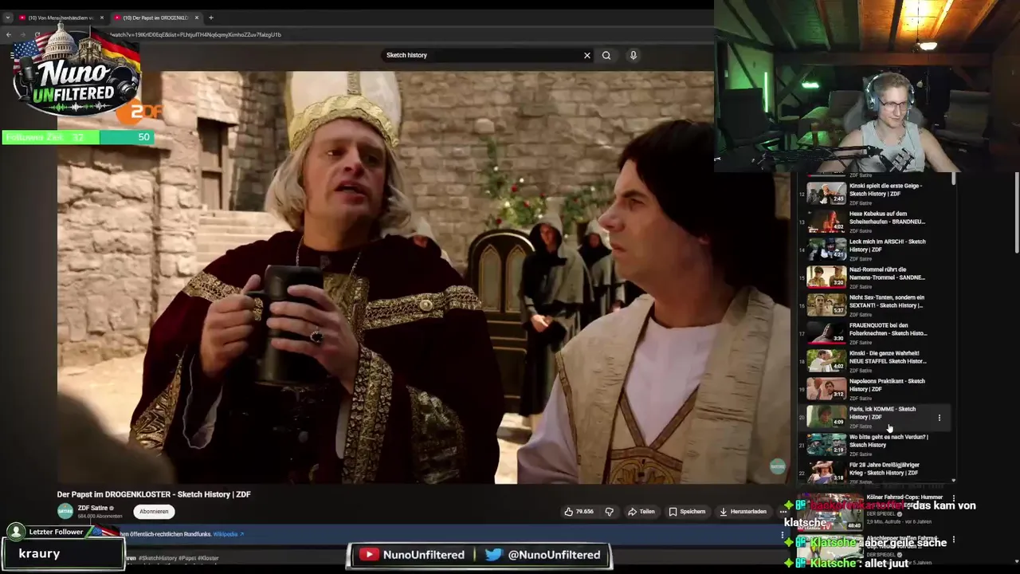Play Kinski spielt die erste Geige thumbnail
Image resolution: width=1020 pixels, height=574 pixels.
point(826,194)
